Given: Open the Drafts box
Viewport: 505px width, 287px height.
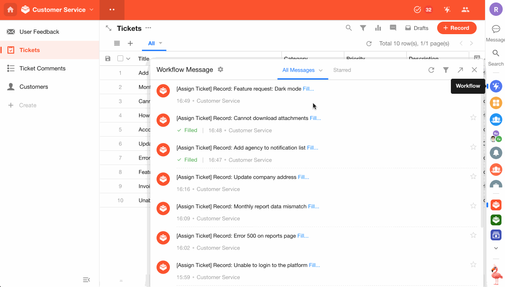Looking at the screenshot, I should pyautogui.click(x=417, y=28).
